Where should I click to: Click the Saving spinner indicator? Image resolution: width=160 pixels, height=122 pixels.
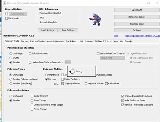point(72,71)
